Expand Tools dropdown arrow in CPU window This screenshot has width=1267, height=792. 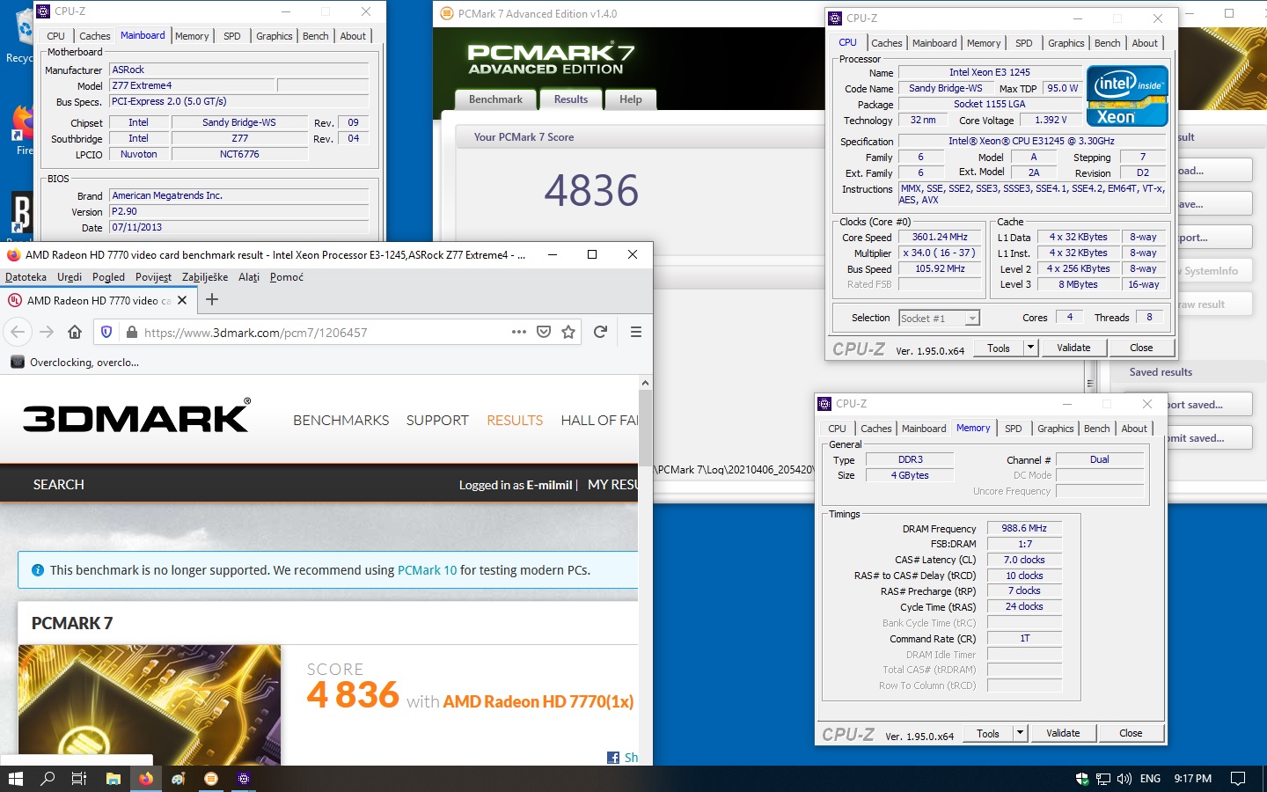[1030, 348]
